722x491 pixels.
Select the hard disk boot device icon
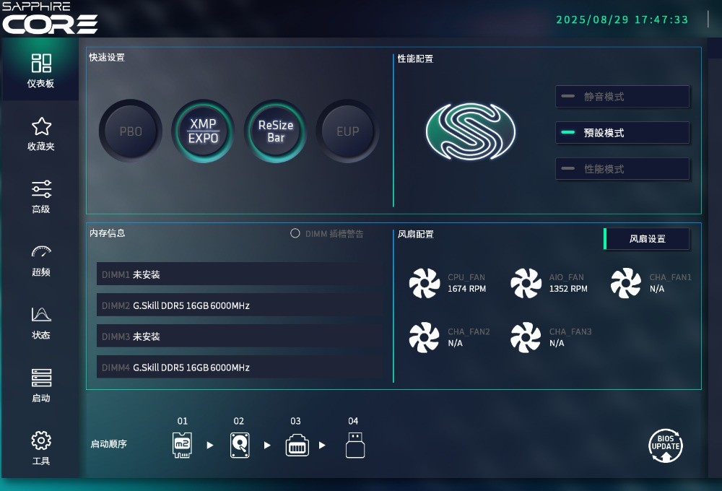240,445
